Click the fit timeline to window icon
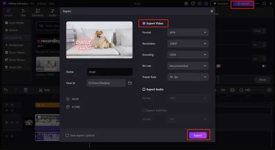This screenshot has width=275, height=150. 232,90
